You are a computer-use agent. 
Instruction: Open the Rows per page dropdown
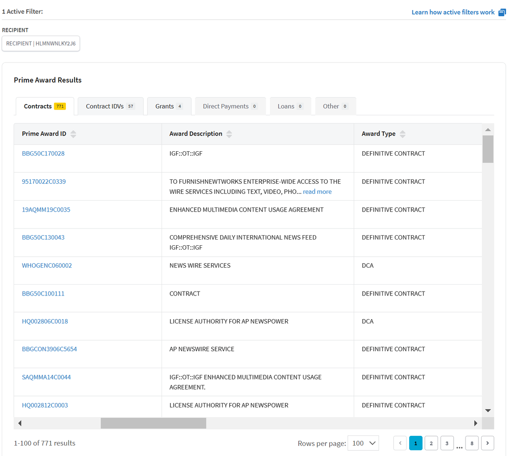tap(363, 443)
